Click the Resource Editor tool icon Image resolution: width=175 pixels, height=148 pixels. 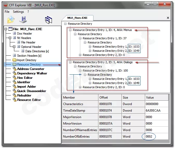click(15, 100)
